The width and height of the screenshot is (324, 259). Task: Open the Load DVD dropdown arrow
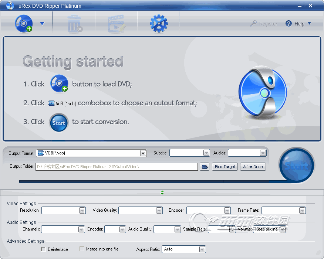pos(42,24)
